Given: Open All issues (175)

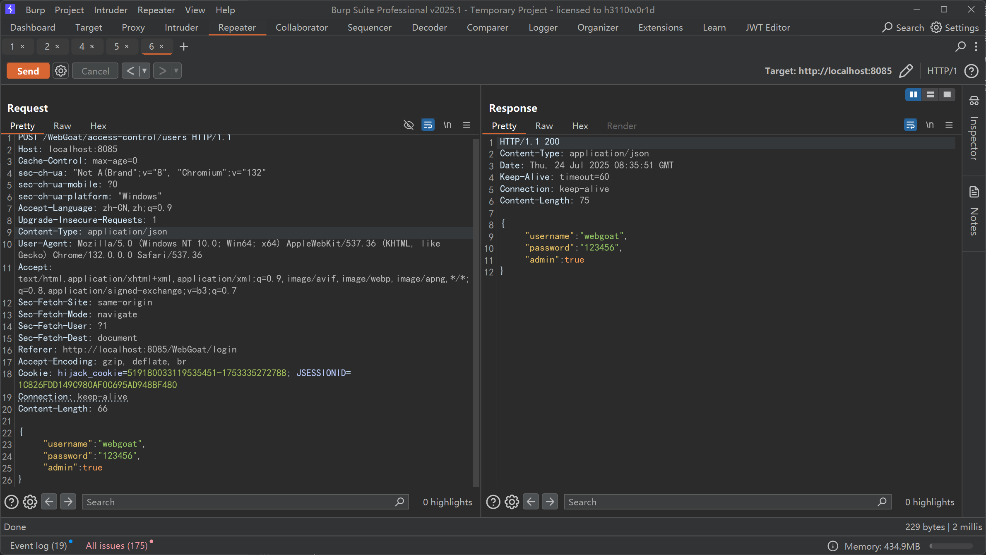Looking at the screenshot, I should pyautogui.click(x=117, y=545).
